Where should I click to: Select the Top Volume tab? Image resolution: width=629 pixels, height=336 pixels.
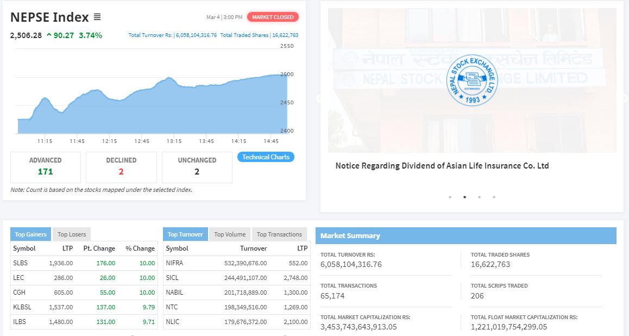click(230, 234)
